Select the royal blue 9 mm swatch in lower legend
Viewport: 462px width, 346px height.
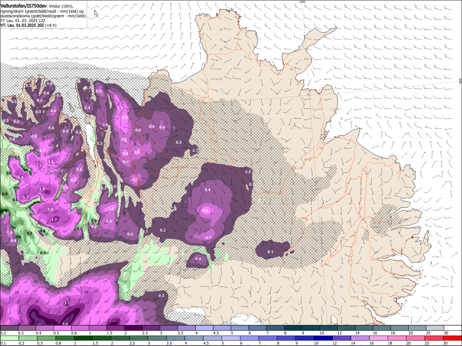305,338
